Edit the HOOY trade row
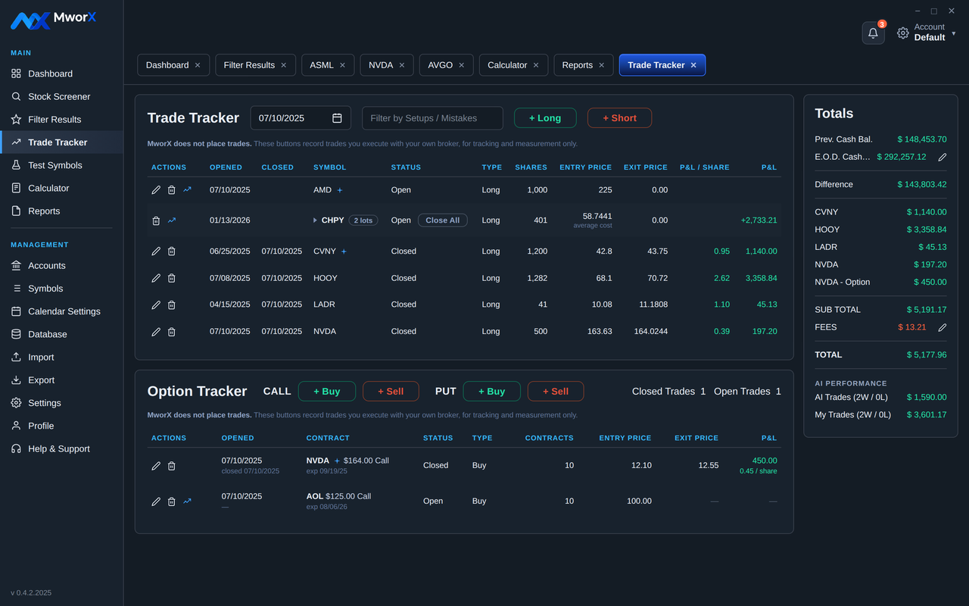The width and height of the screenshot is (969, 606). [156, 278]
